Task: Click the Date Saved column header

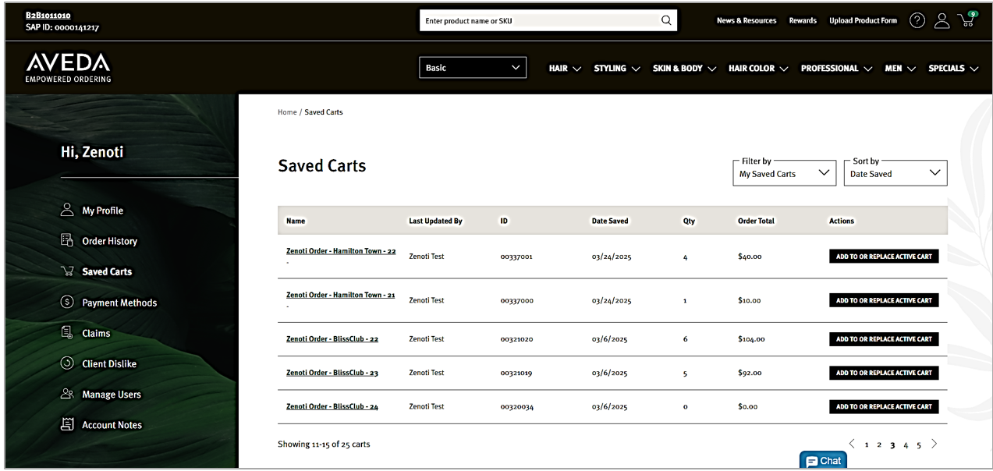Action: (x=609, y=221)
